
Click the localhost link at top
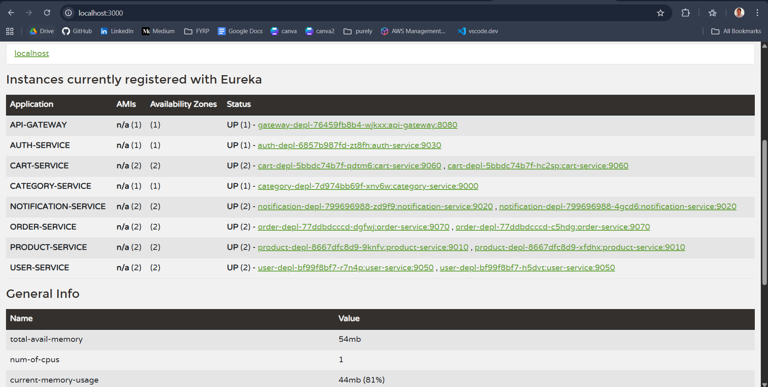(x=32, y=53)
